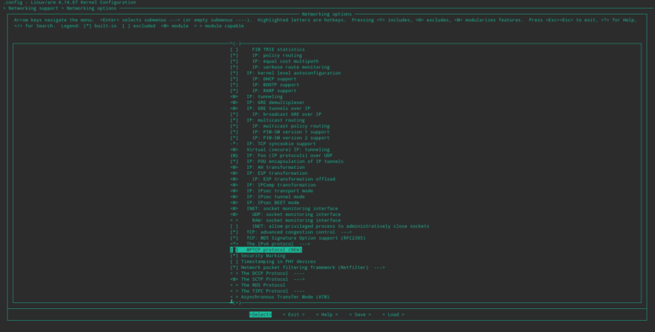This screenshot has height=332, width=655.
Task: Toggle Security Marking option
Action: [258, 255]
